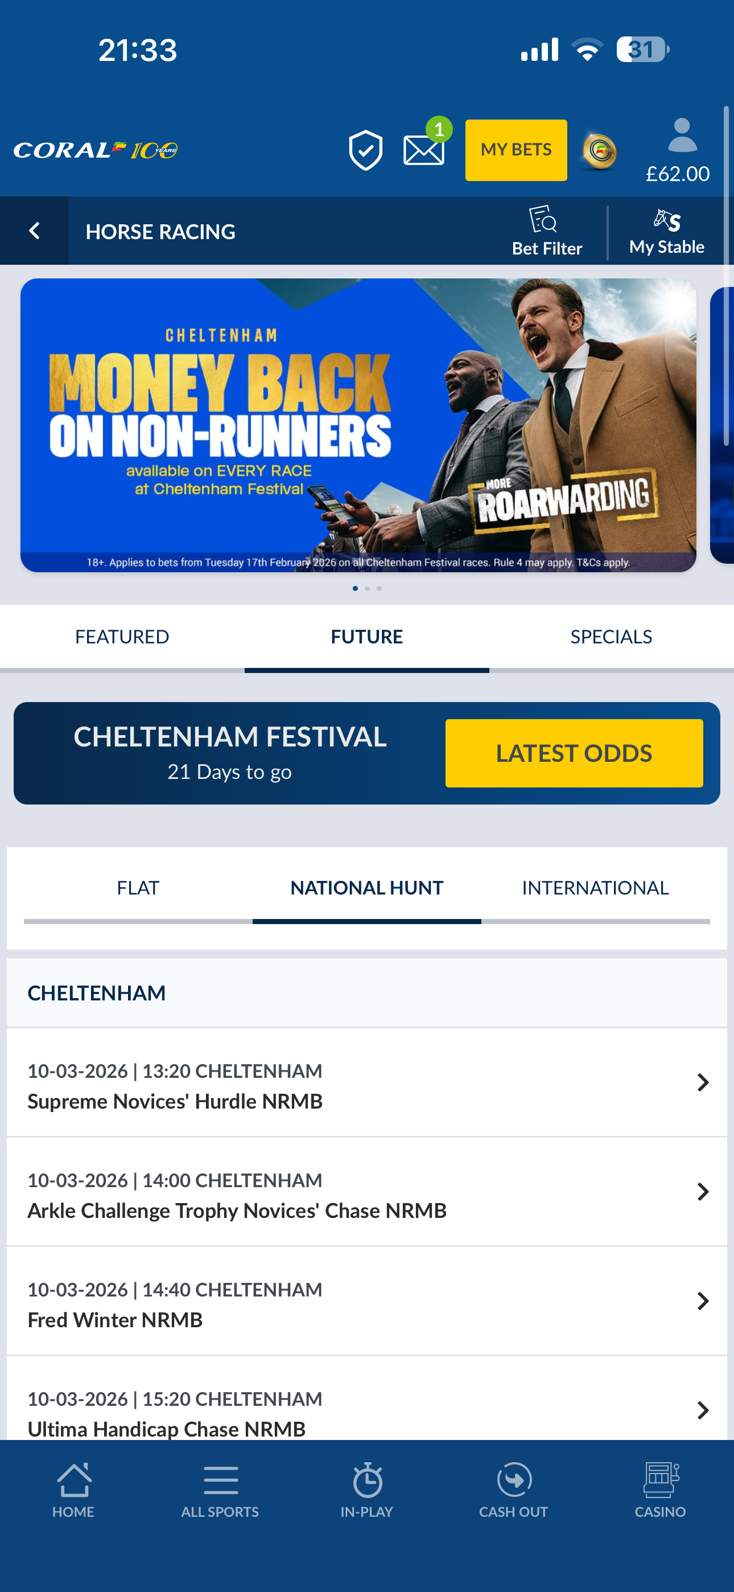
Task: Open Cash Out from bottom navigation
Action: pos(513,1490)
